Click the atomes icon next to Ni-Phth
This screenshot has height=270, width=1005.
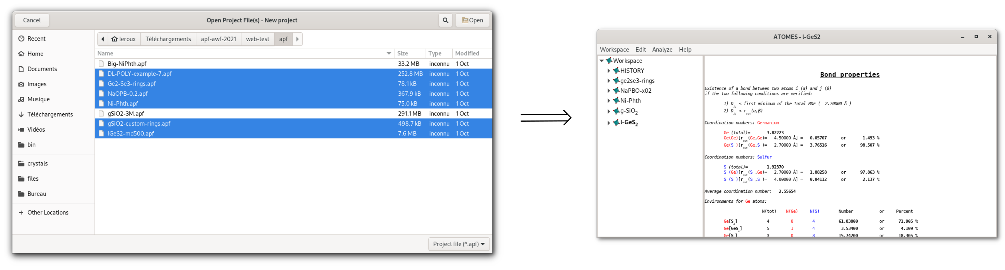pos(616,100)
